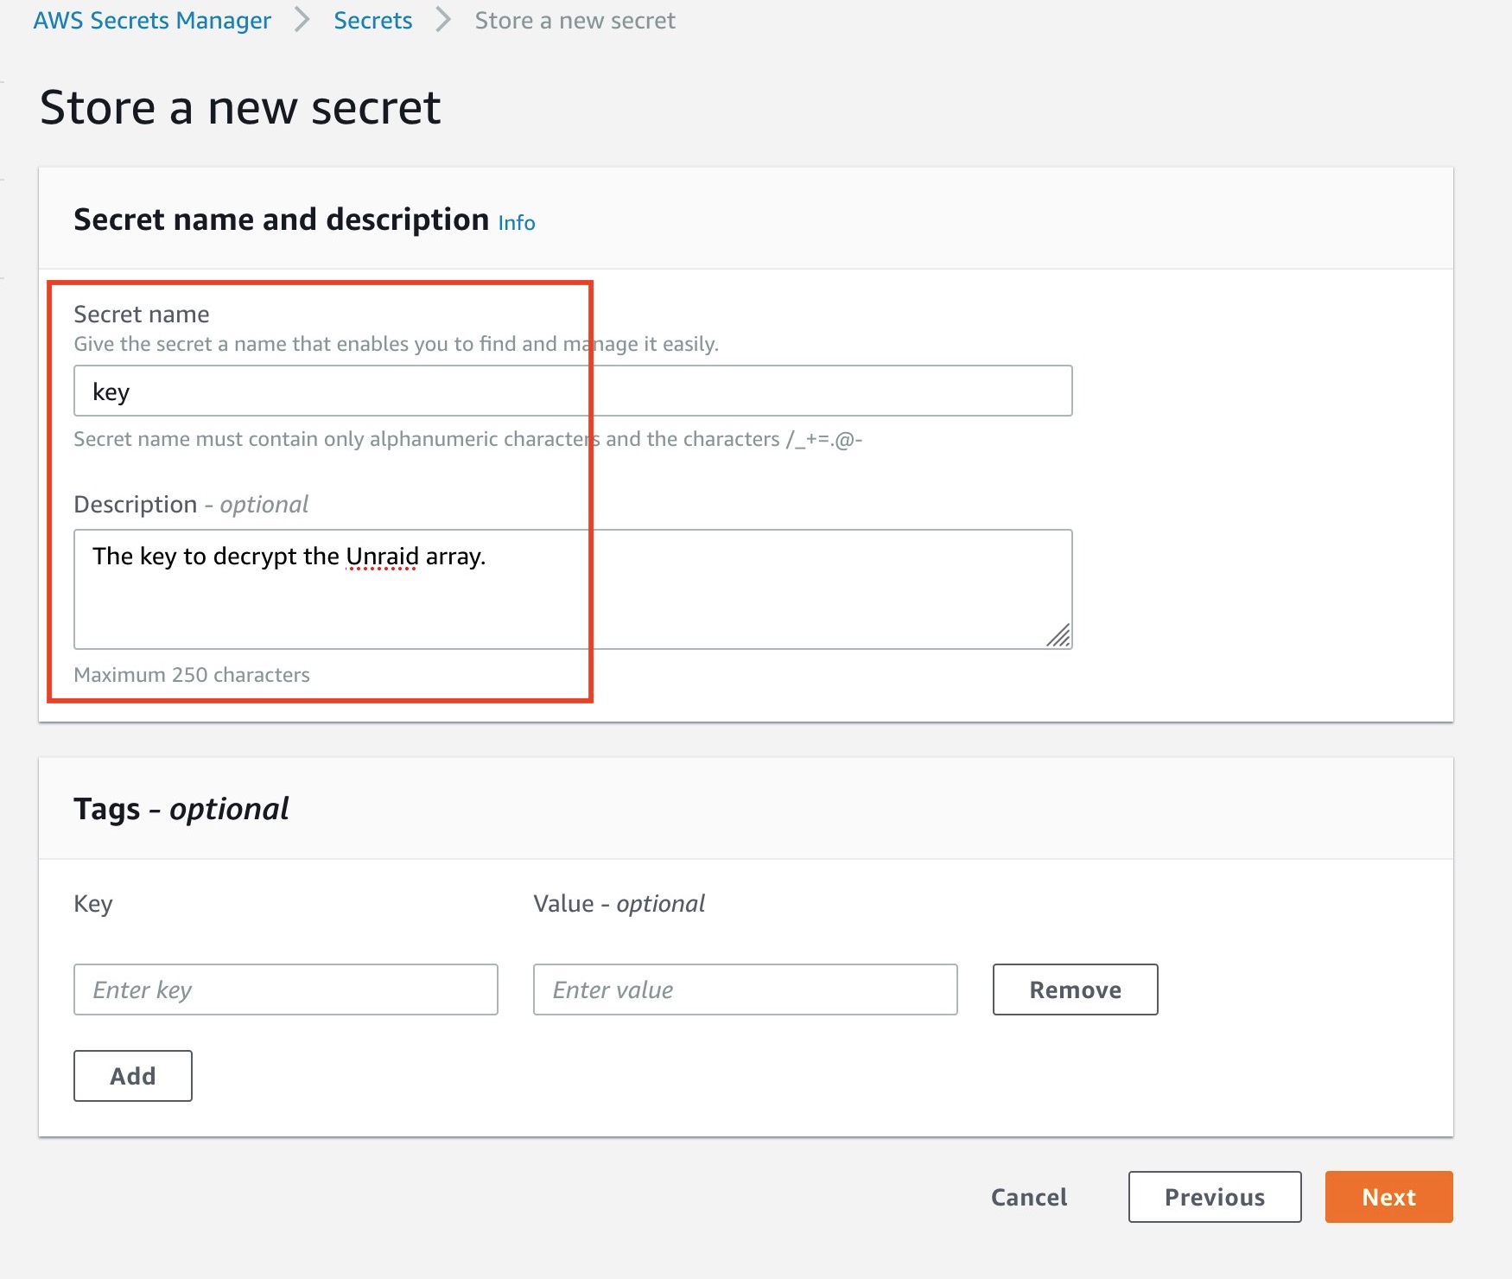
Task: Click into the Description text area
Action: click(x=572, y=596)
